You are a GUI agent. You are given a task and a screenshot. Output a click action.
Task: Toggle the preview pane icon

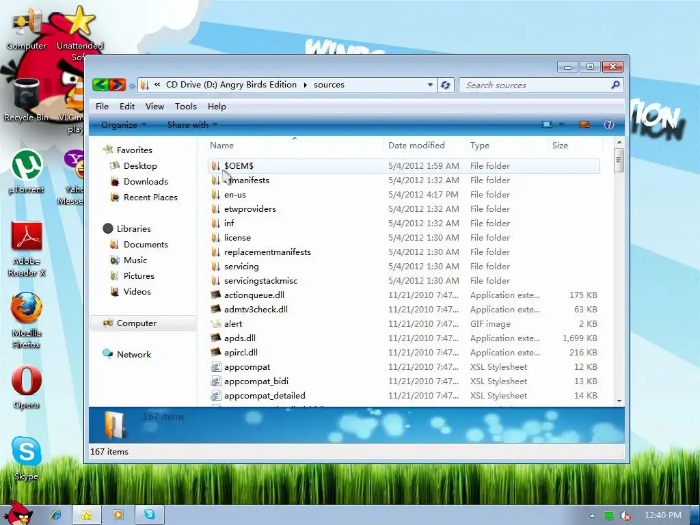pyautogui.click(x=584, y=124)
